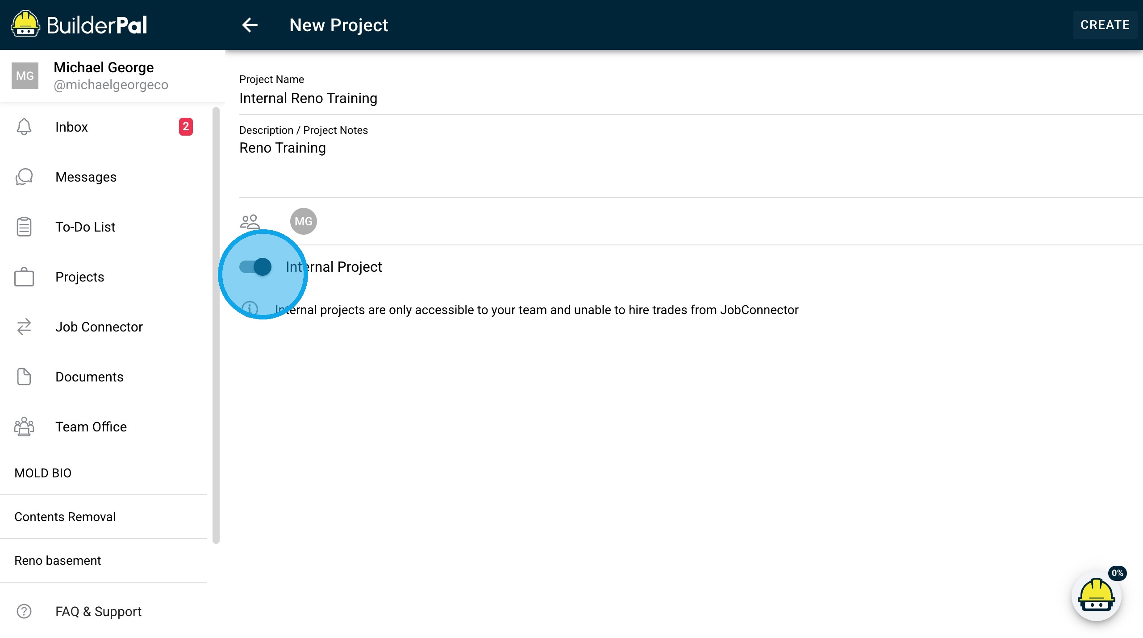Image resolution: width=1143 pixels, height=638 pixels.
Task: Open the hard hat assistant bubble
Action: [1096, 596]
